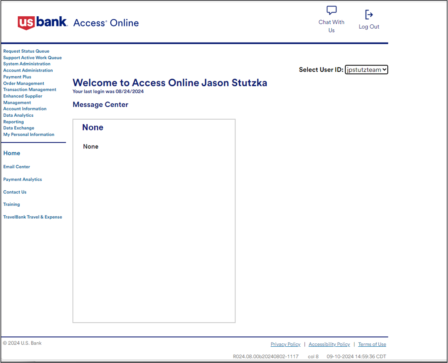Select Payment Plus in sidebar

click(17, 77)
